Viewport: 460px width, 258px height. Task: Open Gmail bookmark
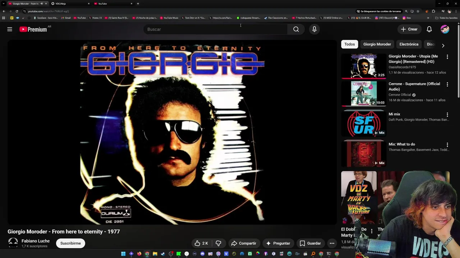[x=66, y=18]
